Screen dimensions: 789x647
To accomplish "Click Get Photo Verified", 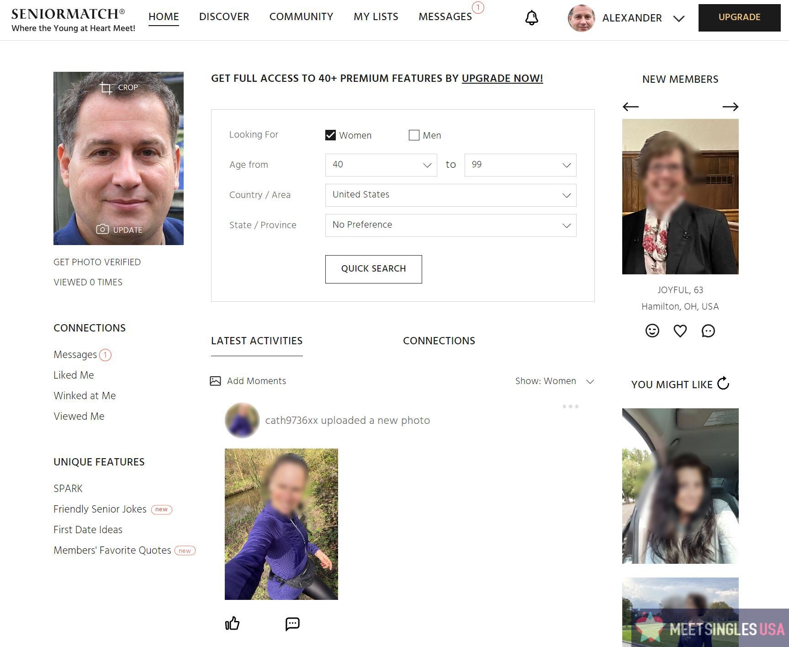I will click(x=97, y=262).
